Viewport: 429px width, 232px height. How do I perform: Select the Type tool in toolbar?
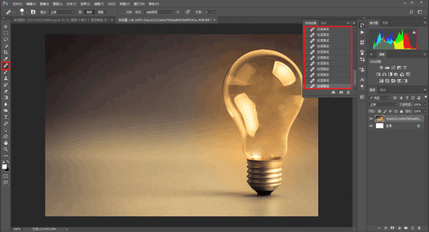pyautogui.click(x=5, y=117)
